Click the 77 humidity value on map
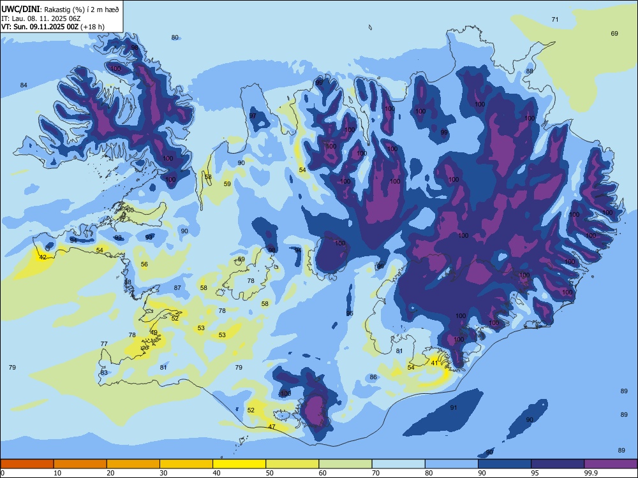638x478 pixels. (104, 344)
